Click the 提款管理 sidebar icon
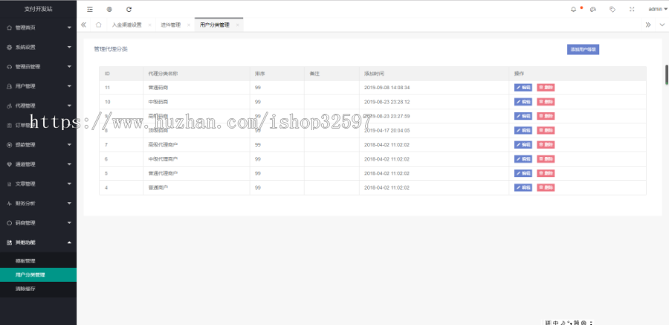This screenshot has width=669, height=325. pyautogui.click(x=10, y=145)
